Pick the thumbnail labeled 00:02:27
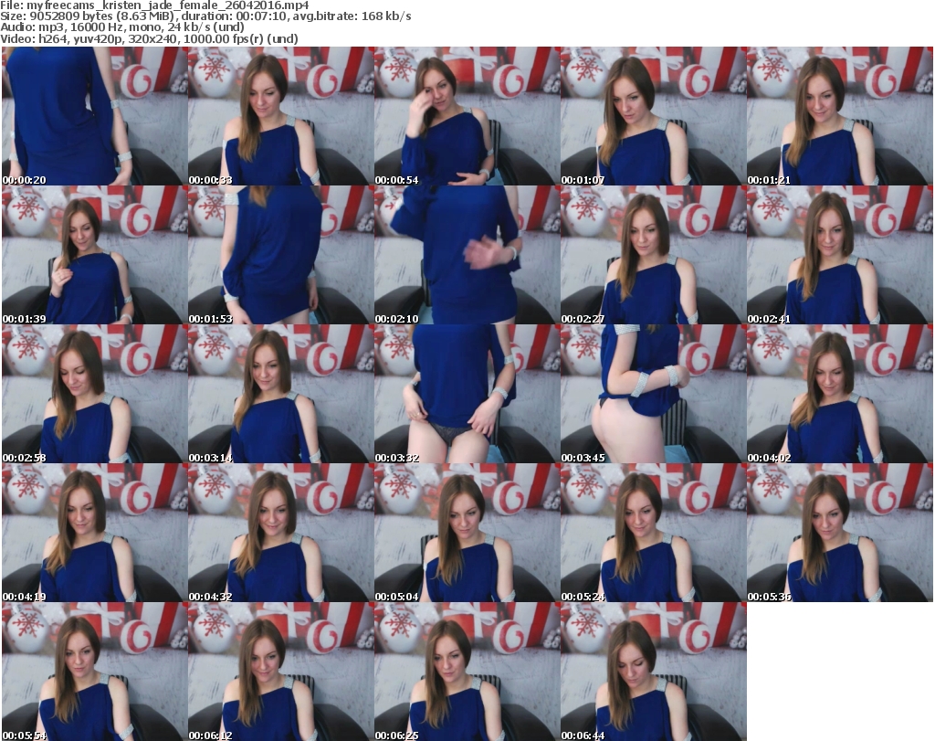 tap(653, 255)
